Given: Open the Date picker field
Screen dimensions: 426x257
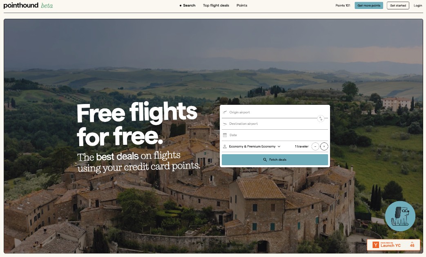Looking at the screenshot, I should pos(275,135).
